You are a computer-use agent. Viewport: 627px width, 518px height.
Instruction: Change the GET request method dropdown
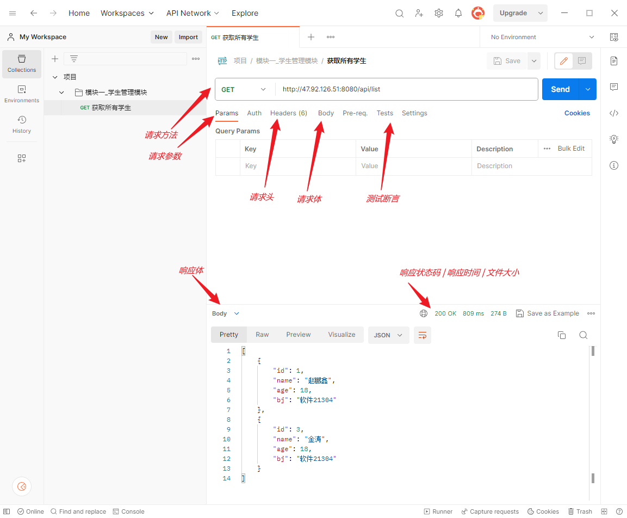pos(244,89)
